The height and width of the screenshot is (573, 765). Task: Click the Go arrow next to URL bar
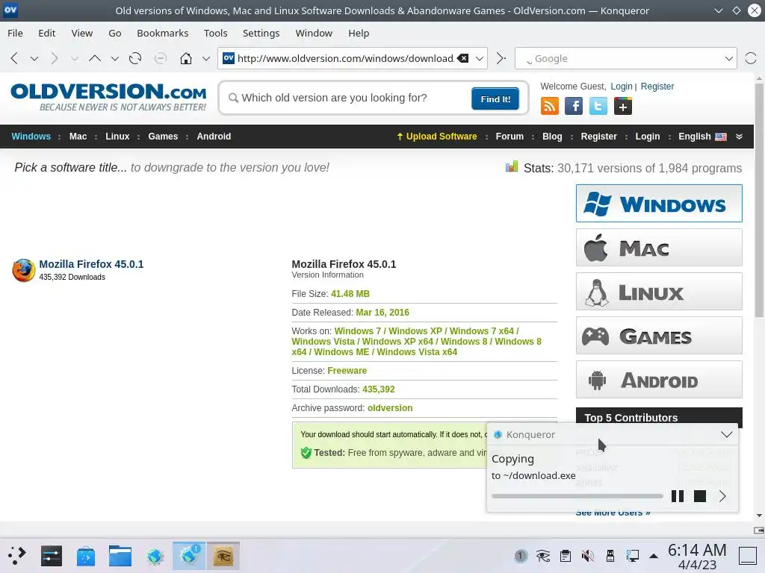[x=501, y=58]
